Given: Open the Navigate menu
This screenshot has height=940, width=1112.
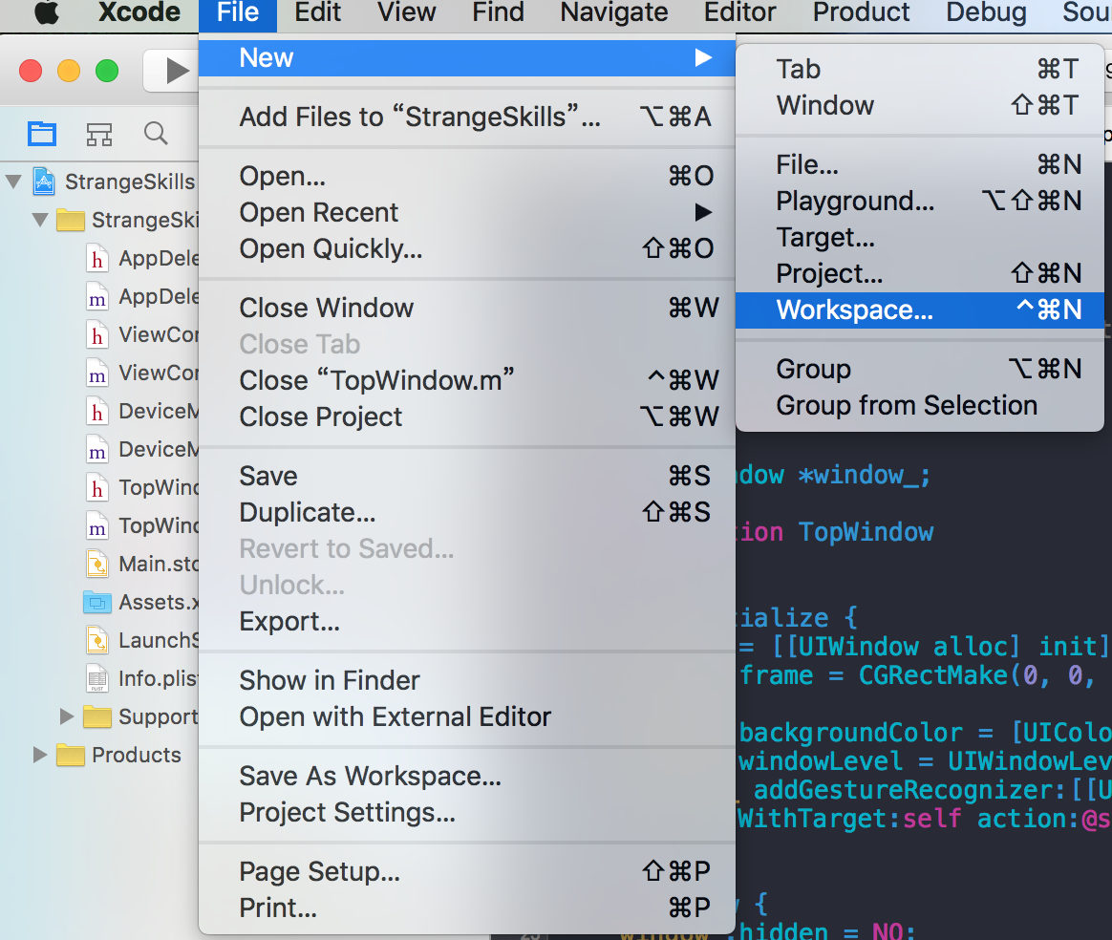Looking at the screenshot, I should (613, 12).
